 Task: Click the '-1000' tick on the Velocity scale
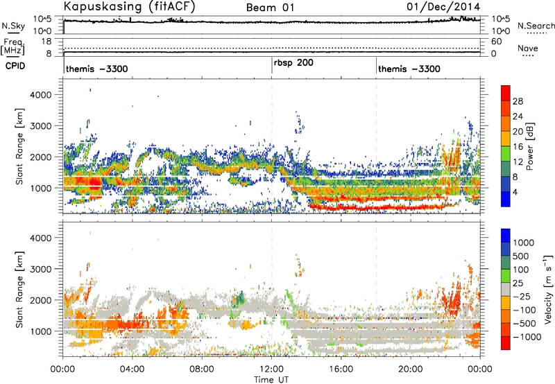pyautogui.click(x=527, y=337)
